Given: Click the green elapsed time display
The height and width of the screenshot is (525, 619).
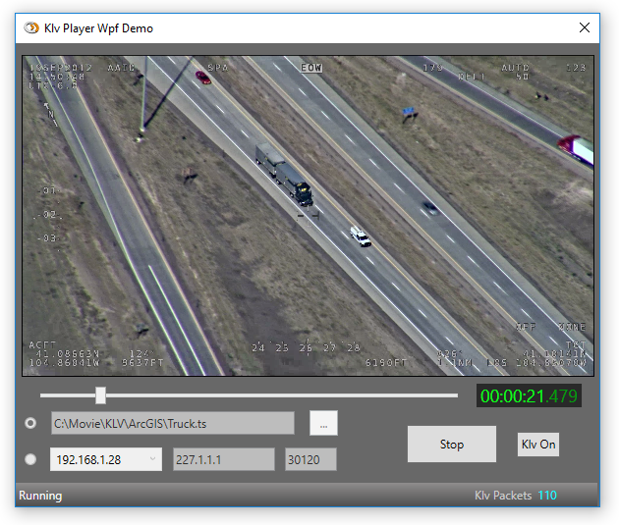Looking at the screenshot, I should coord(529,396).
